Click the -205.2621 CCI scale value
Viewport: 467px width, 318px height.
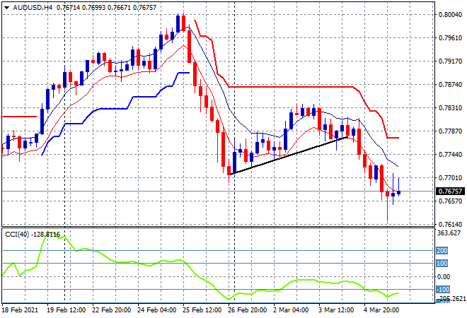click(x=452, y=298)
